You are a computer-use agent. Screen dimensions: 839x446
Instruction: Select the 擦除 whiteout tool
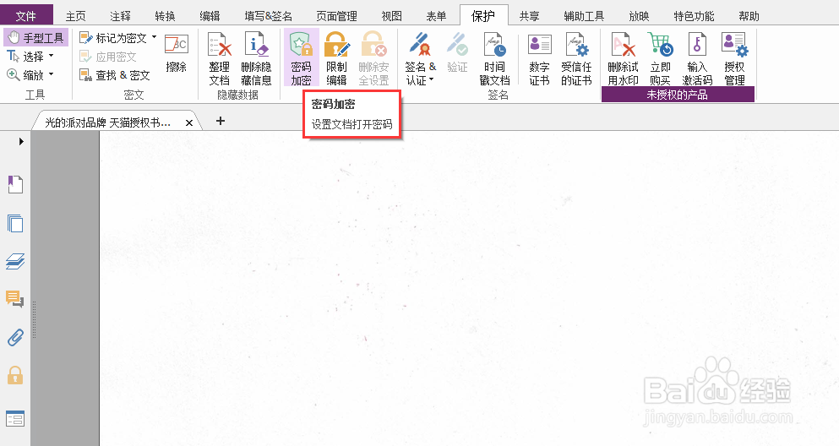(x=176, y=53)
